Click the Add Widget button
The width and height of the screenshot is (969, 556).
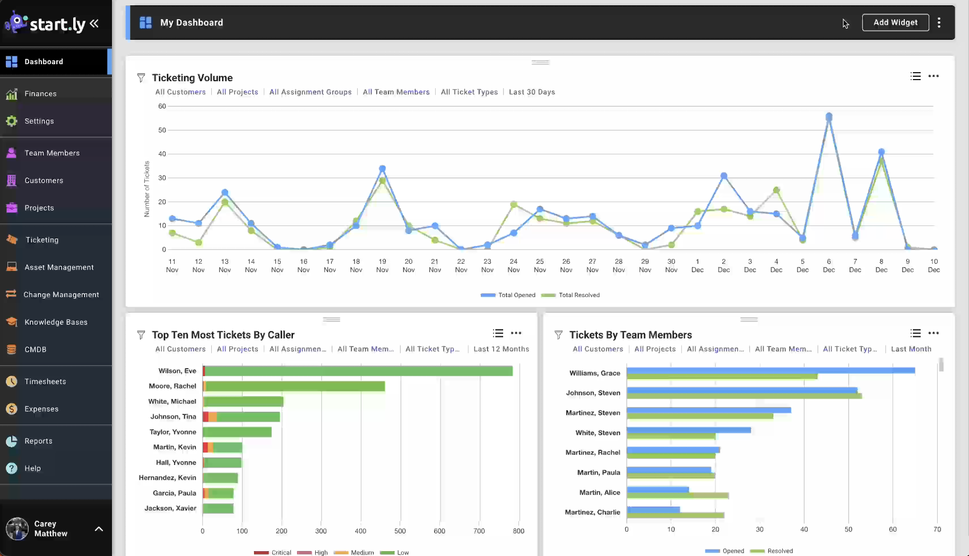pyautogui.click(x=895, y=22)
